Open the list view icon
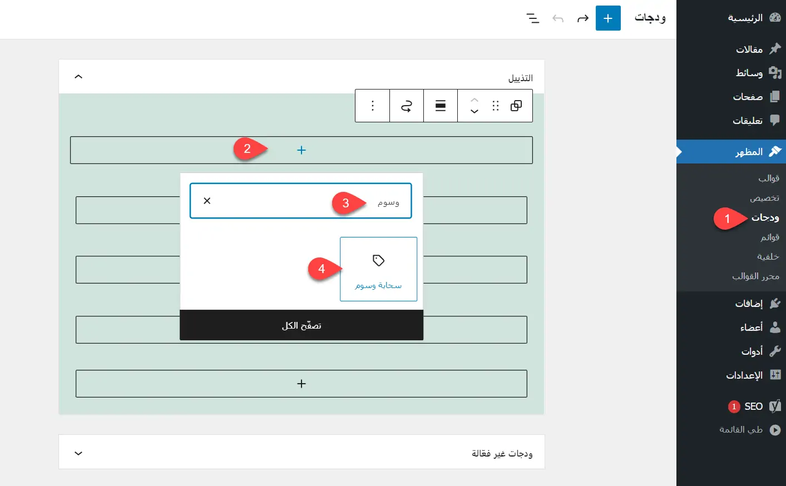Image resolution: width=786 pixels, height=486 pixels. tap(532, 19)
